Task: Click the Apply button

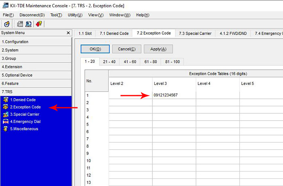Action: click(x=158, y=49)
